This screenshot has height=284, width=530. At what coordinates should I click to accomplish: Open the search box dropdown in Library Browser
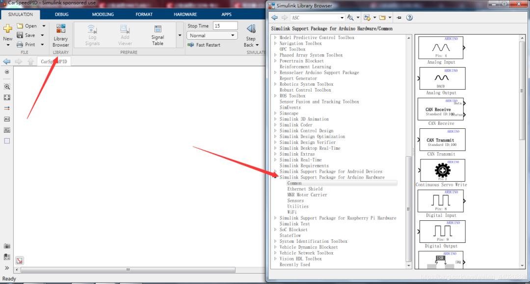342,18
